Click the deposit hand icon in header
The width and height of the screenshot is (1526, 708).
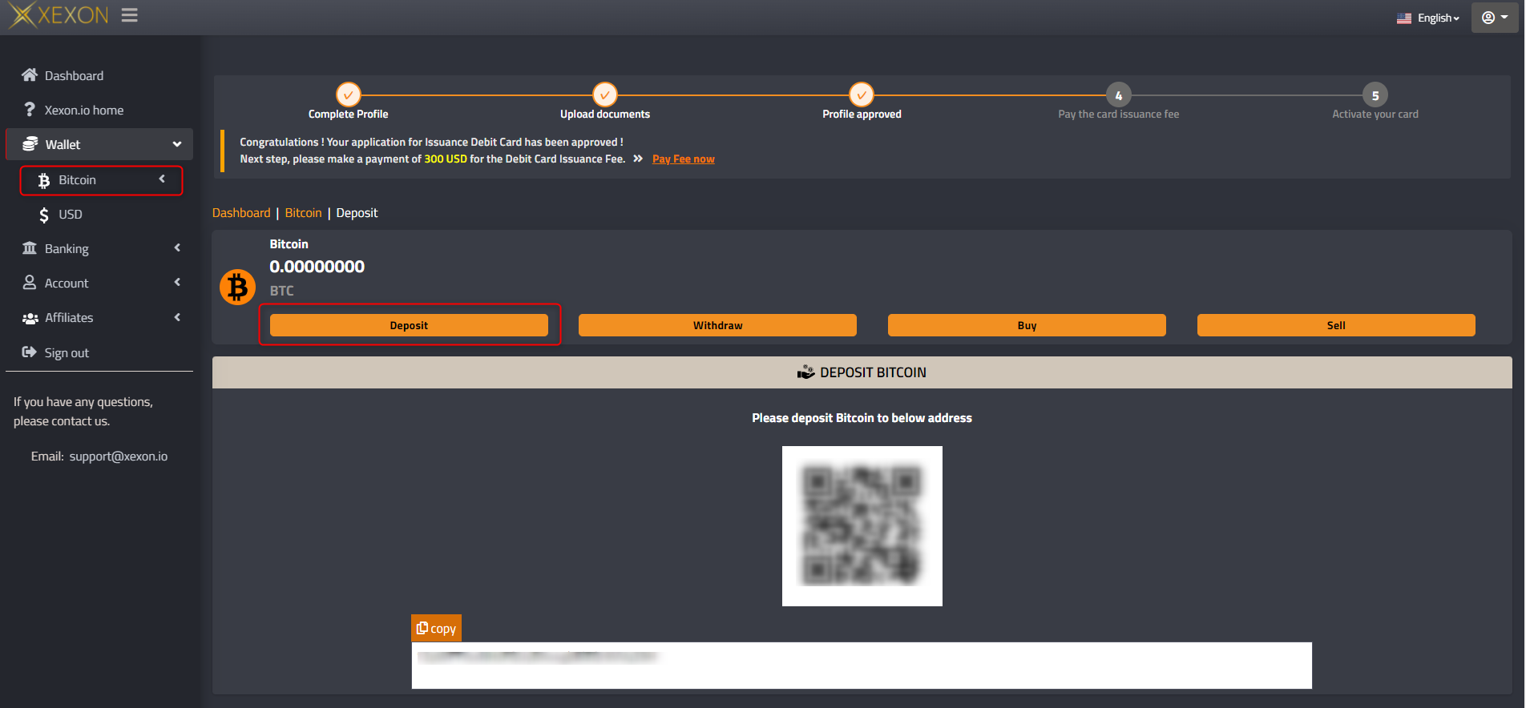pos(805,372)
